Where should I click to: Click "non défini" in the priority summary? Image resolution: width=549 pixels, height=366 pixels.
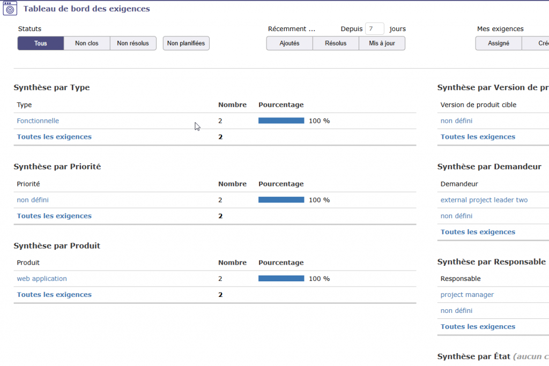coord(33,200)
